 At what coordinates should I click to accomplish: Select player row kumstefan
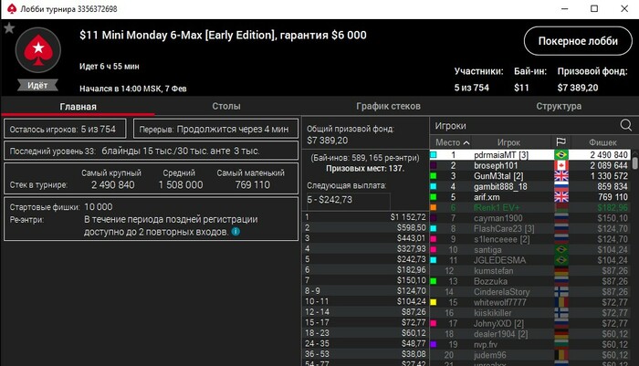point(530,271)
